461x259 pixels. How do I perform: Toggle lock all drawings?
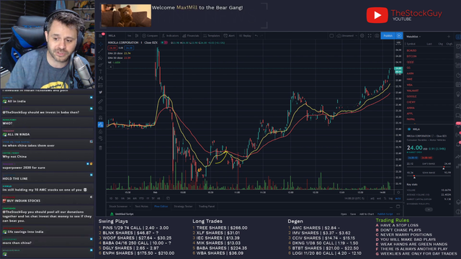101,131
